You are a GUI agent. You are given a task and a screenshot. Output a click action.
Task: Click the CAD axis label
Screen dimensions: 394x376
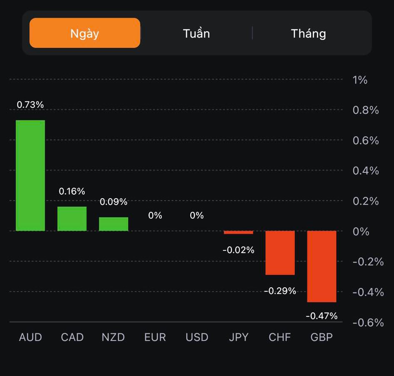pyautogui.click(x=72, y=337)
